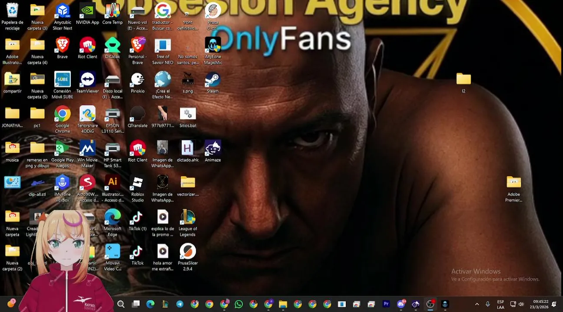563x312 pixels.
Task: Open the JONATHA... folder icon
Action: click(12, 117)
